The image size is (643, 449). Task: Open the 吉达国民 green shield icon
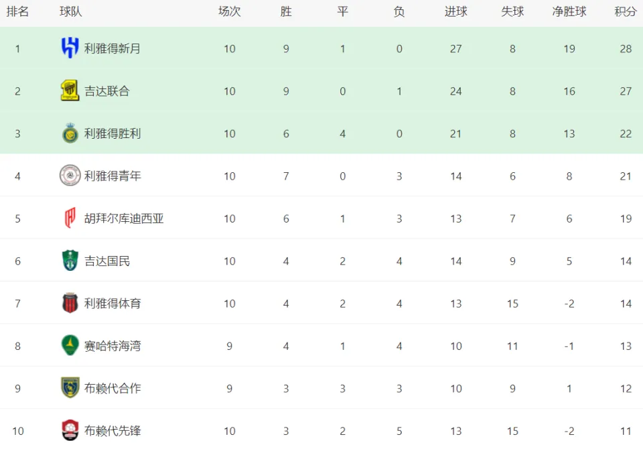coord(70,260)
